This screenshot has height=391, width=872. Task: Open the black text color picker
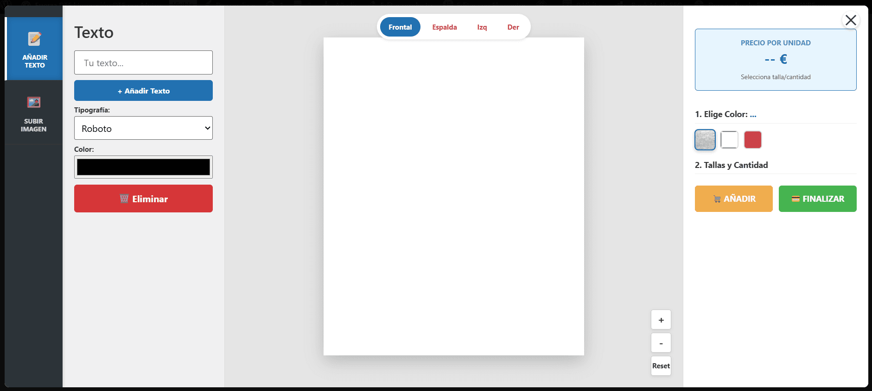click(x=143, y=167)
